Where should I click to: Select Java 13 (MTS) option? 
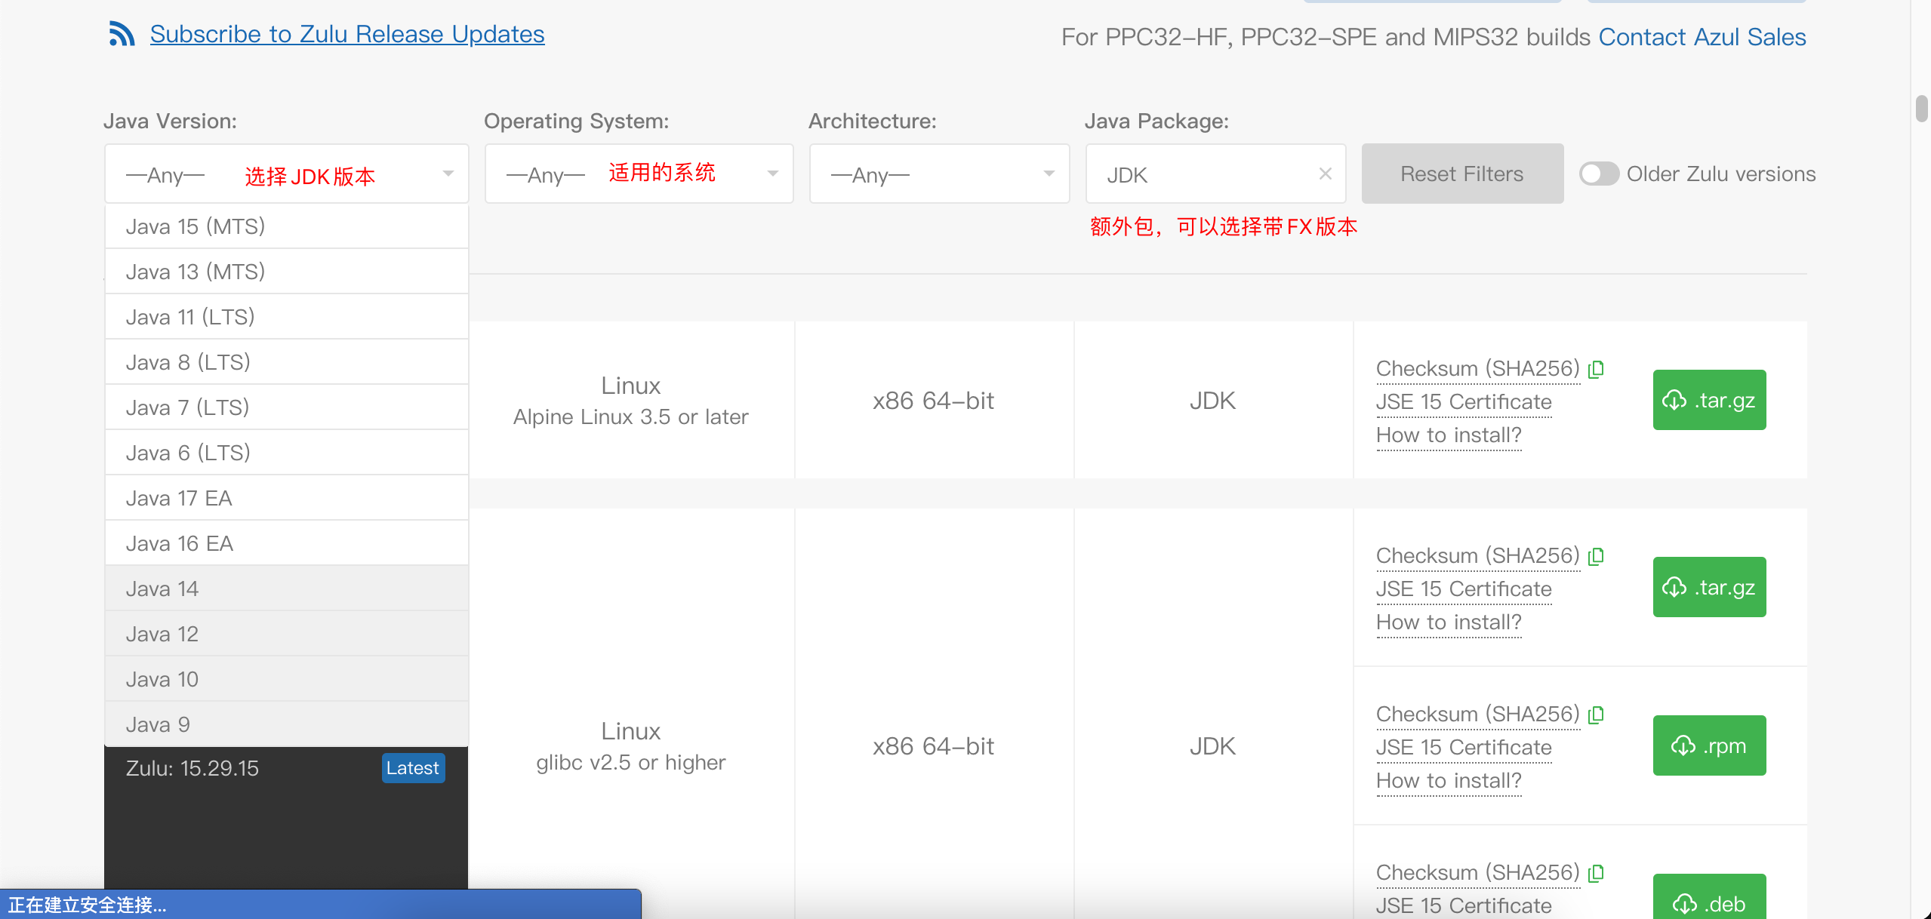tap(287, 272)
